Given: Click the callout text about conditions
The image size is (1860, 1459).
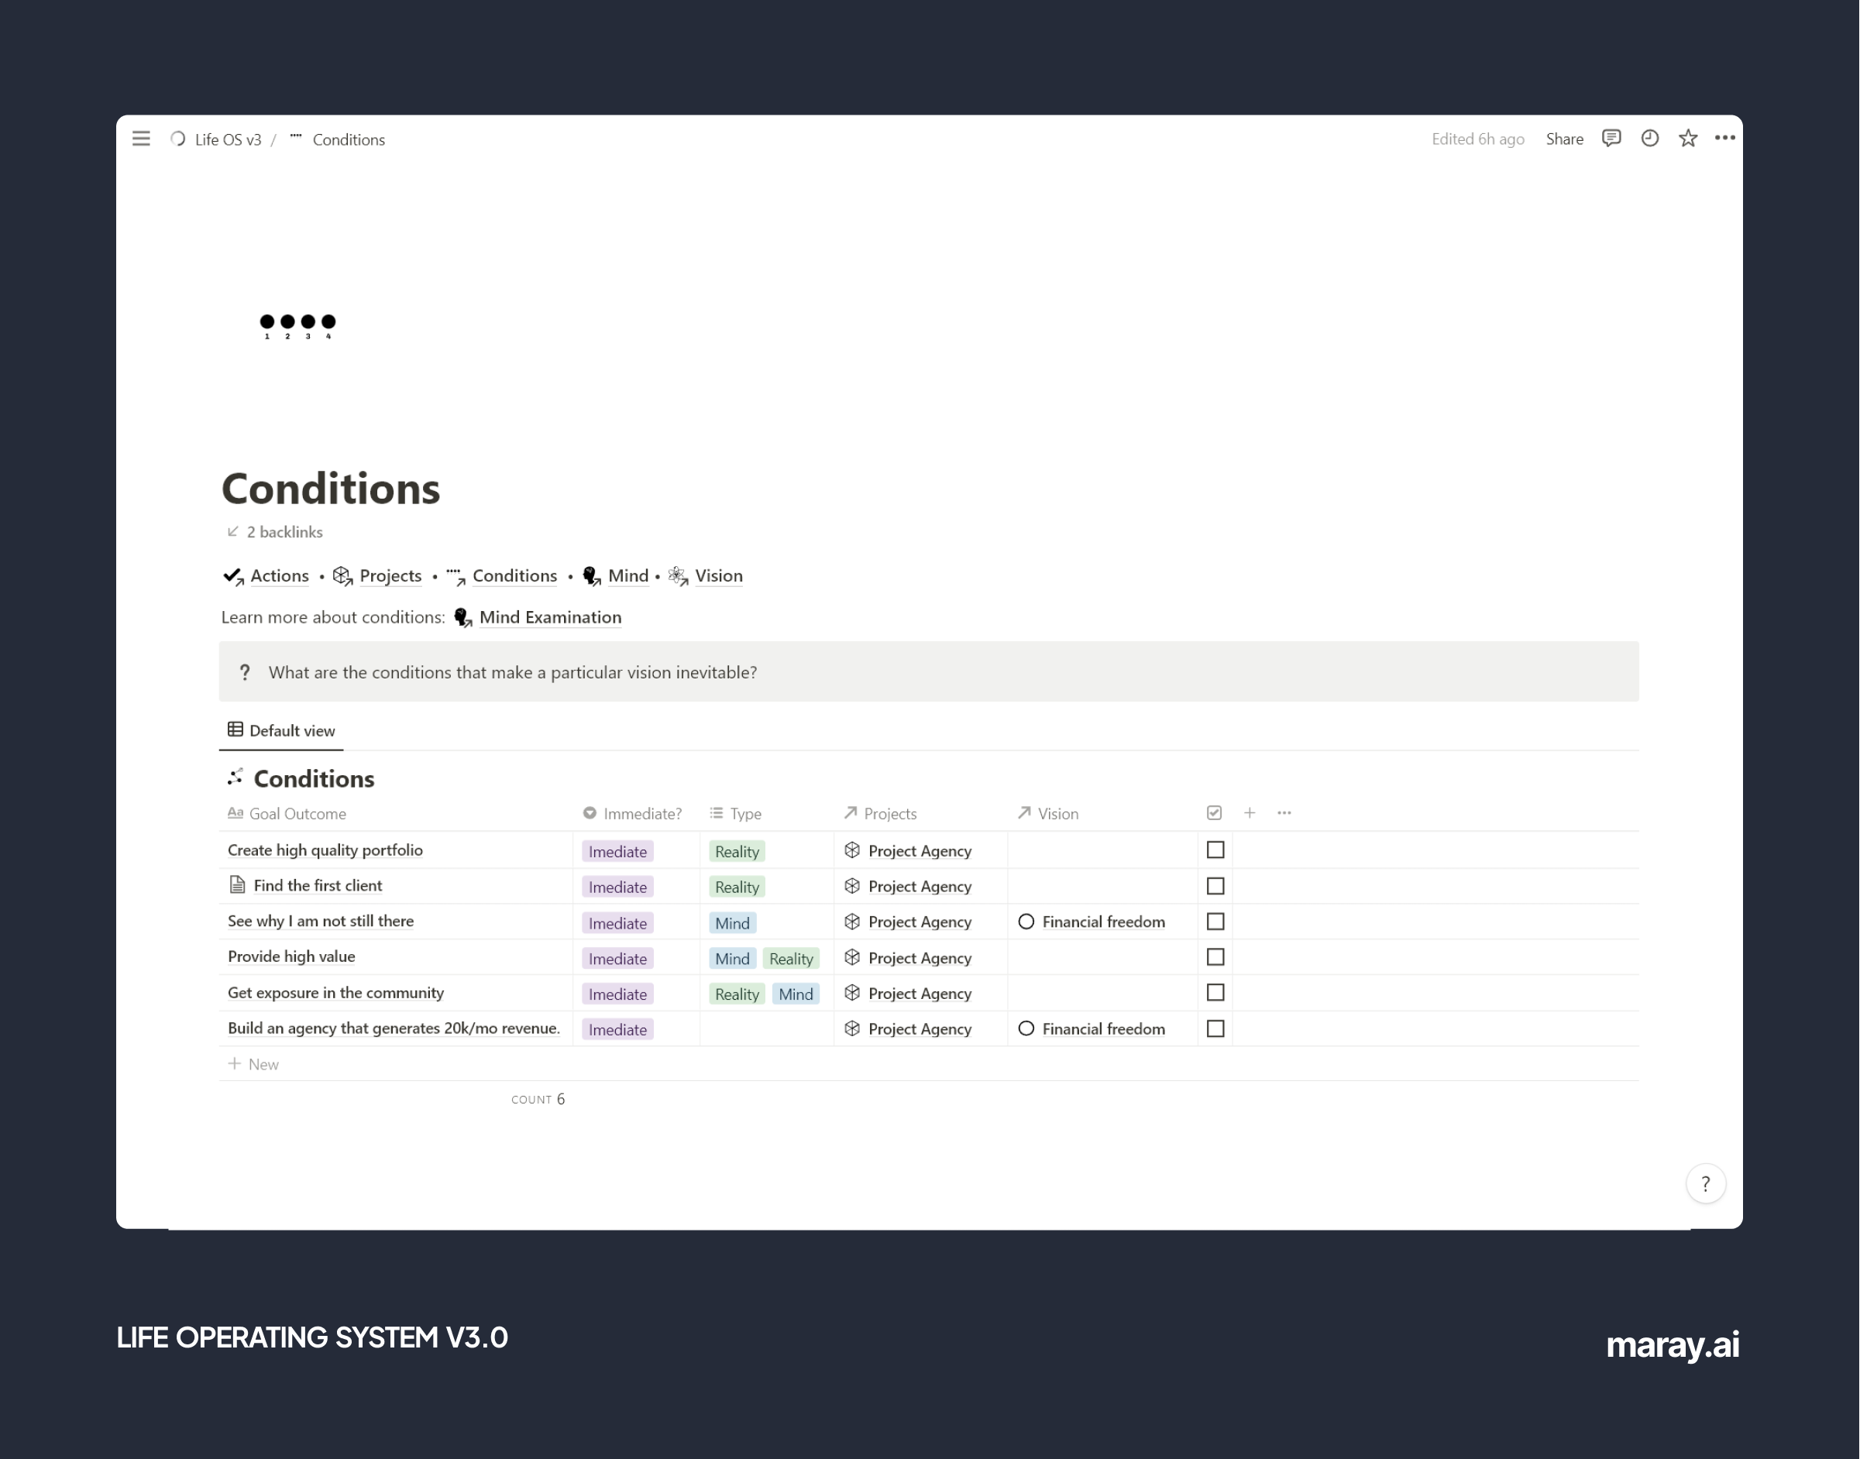Looking at the screenshot, I should (513, 672).
